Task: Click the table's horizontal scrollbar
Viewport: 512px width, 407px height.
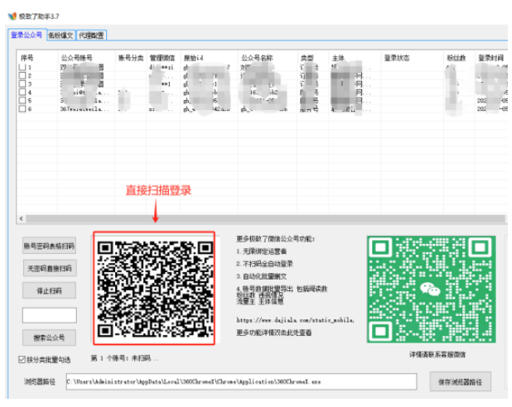Action: [x=249, y=219]
